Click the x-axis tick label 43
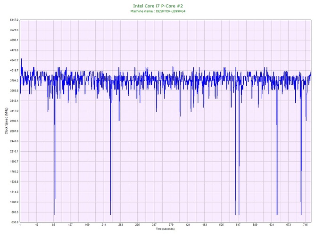 pyautogui.click(x=37, y=225)
